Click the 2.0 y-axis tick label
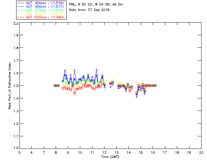 pyautogui.click(x=16, y=24)
